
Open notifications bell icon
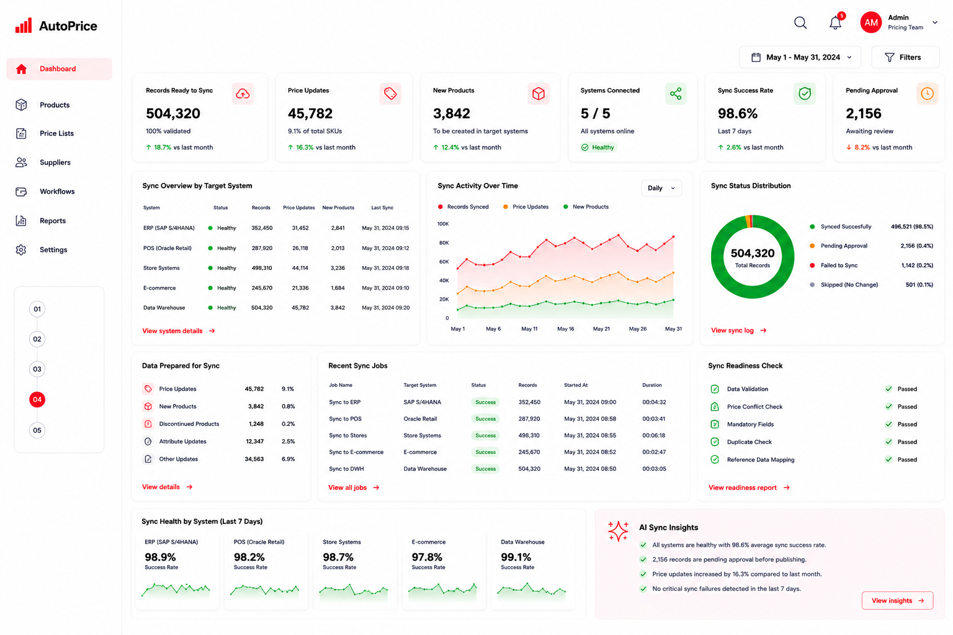pyautogui.click(x=836, y=23)
